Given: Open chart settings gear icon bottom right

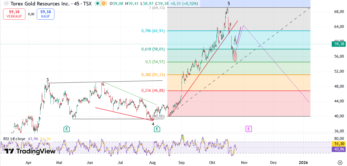Looking at the screenshot, I should [340, 162].
